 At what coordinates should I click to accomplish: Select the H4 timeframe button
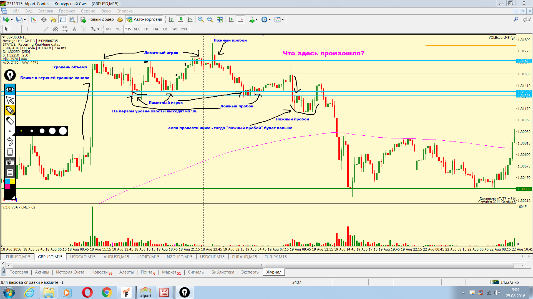coord(155,29)
